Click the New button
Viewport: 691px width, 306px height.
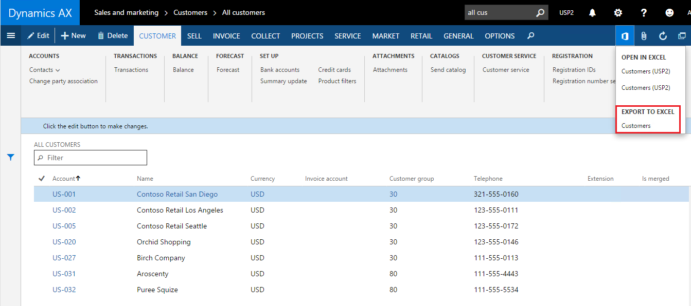click(x=74, y=35)
